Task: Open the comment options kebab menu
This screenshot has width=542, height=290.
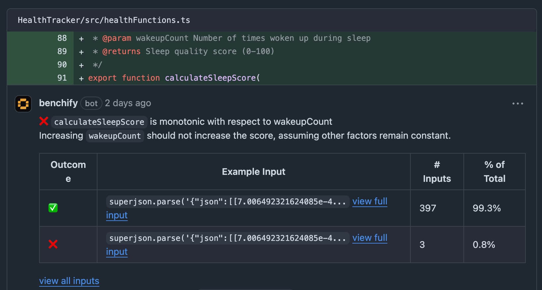Action: [x=517, y=104]
